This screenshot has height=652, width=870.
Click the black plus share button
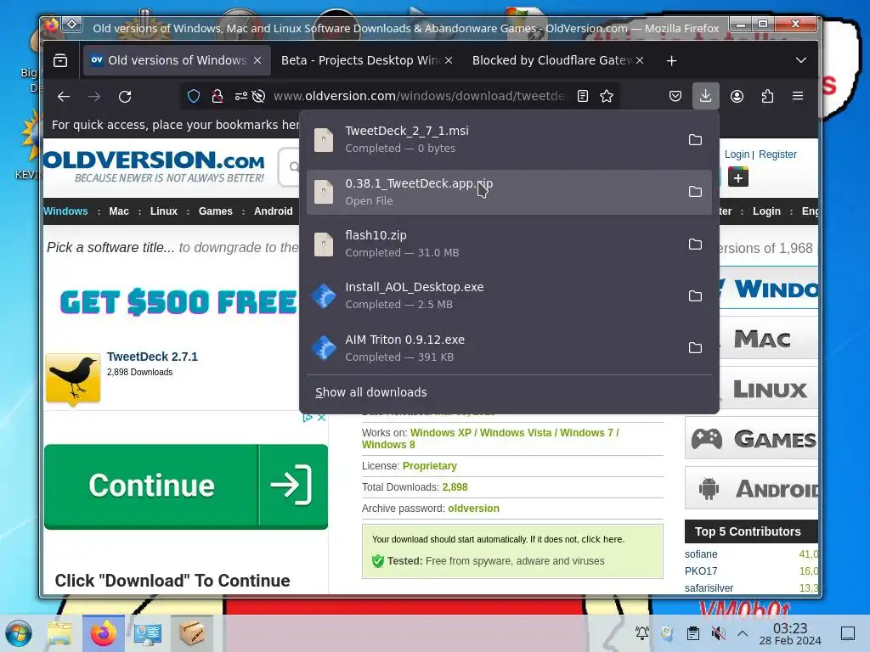(738, 178)
